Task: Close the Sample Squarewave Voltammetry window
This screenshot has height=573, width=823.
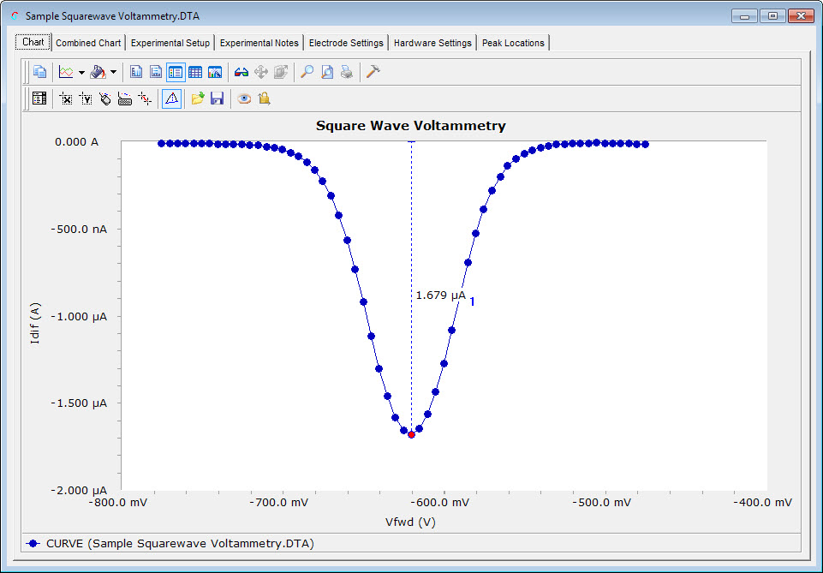Action: (x=801, y=15)
